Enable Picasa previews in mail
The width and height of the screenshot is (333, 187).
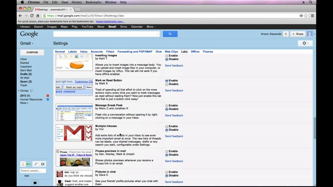(x=167, y=151)
